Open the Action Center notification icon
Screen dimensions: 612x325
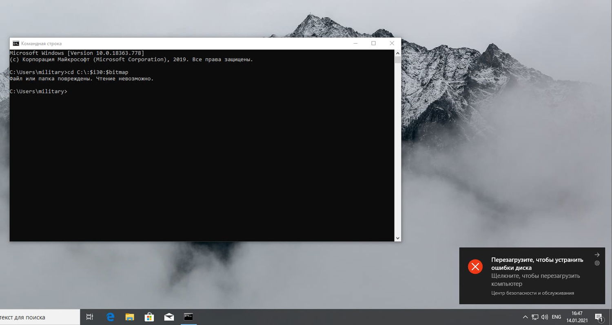pos(599,317)
